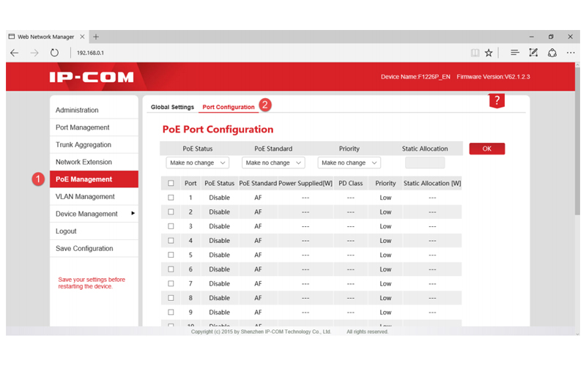Open Trunk Aggregation in the sidebar
The width and height of the screenshot is (586, 366).
point(94,144)
